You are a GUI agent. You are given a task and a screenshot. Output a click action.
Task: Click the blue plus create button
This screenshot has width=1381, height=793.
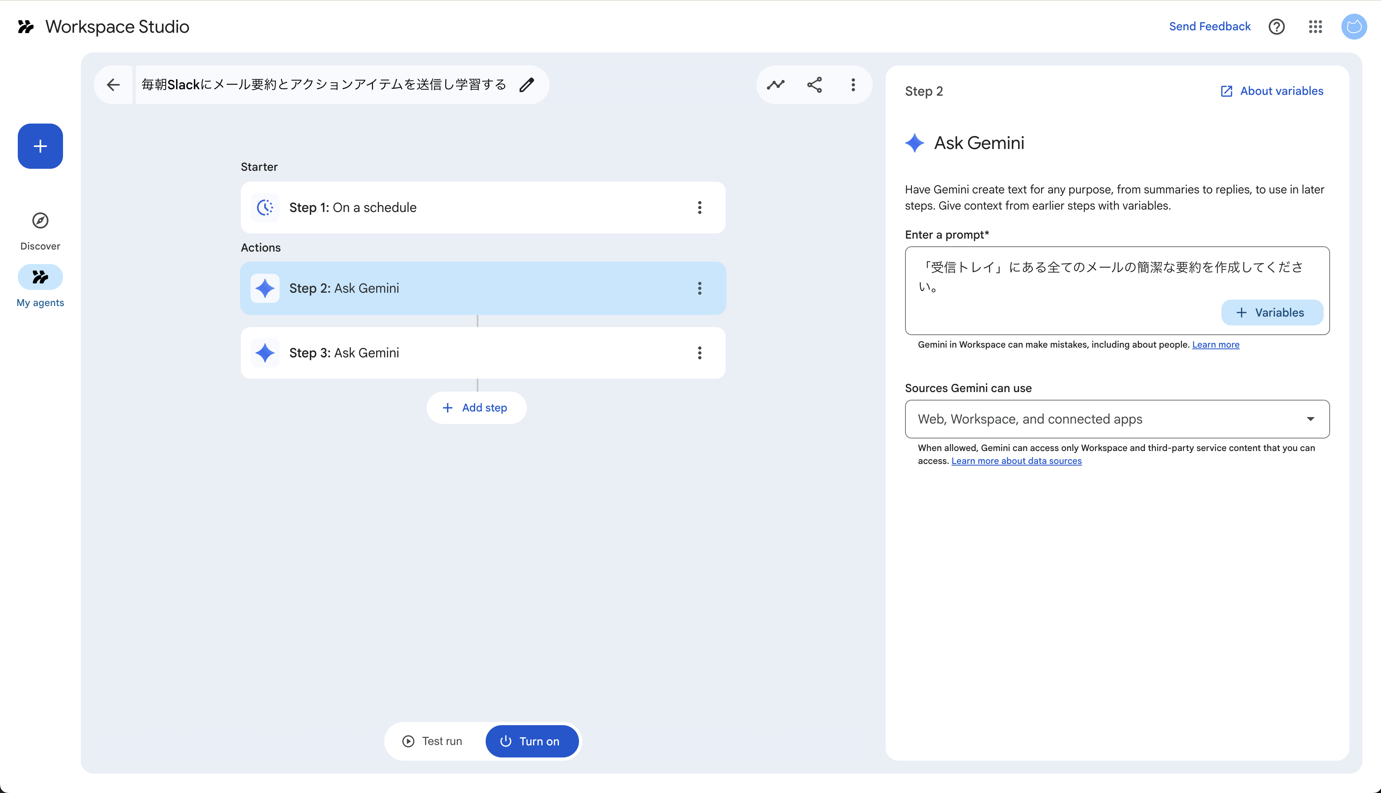click(40, 146)
